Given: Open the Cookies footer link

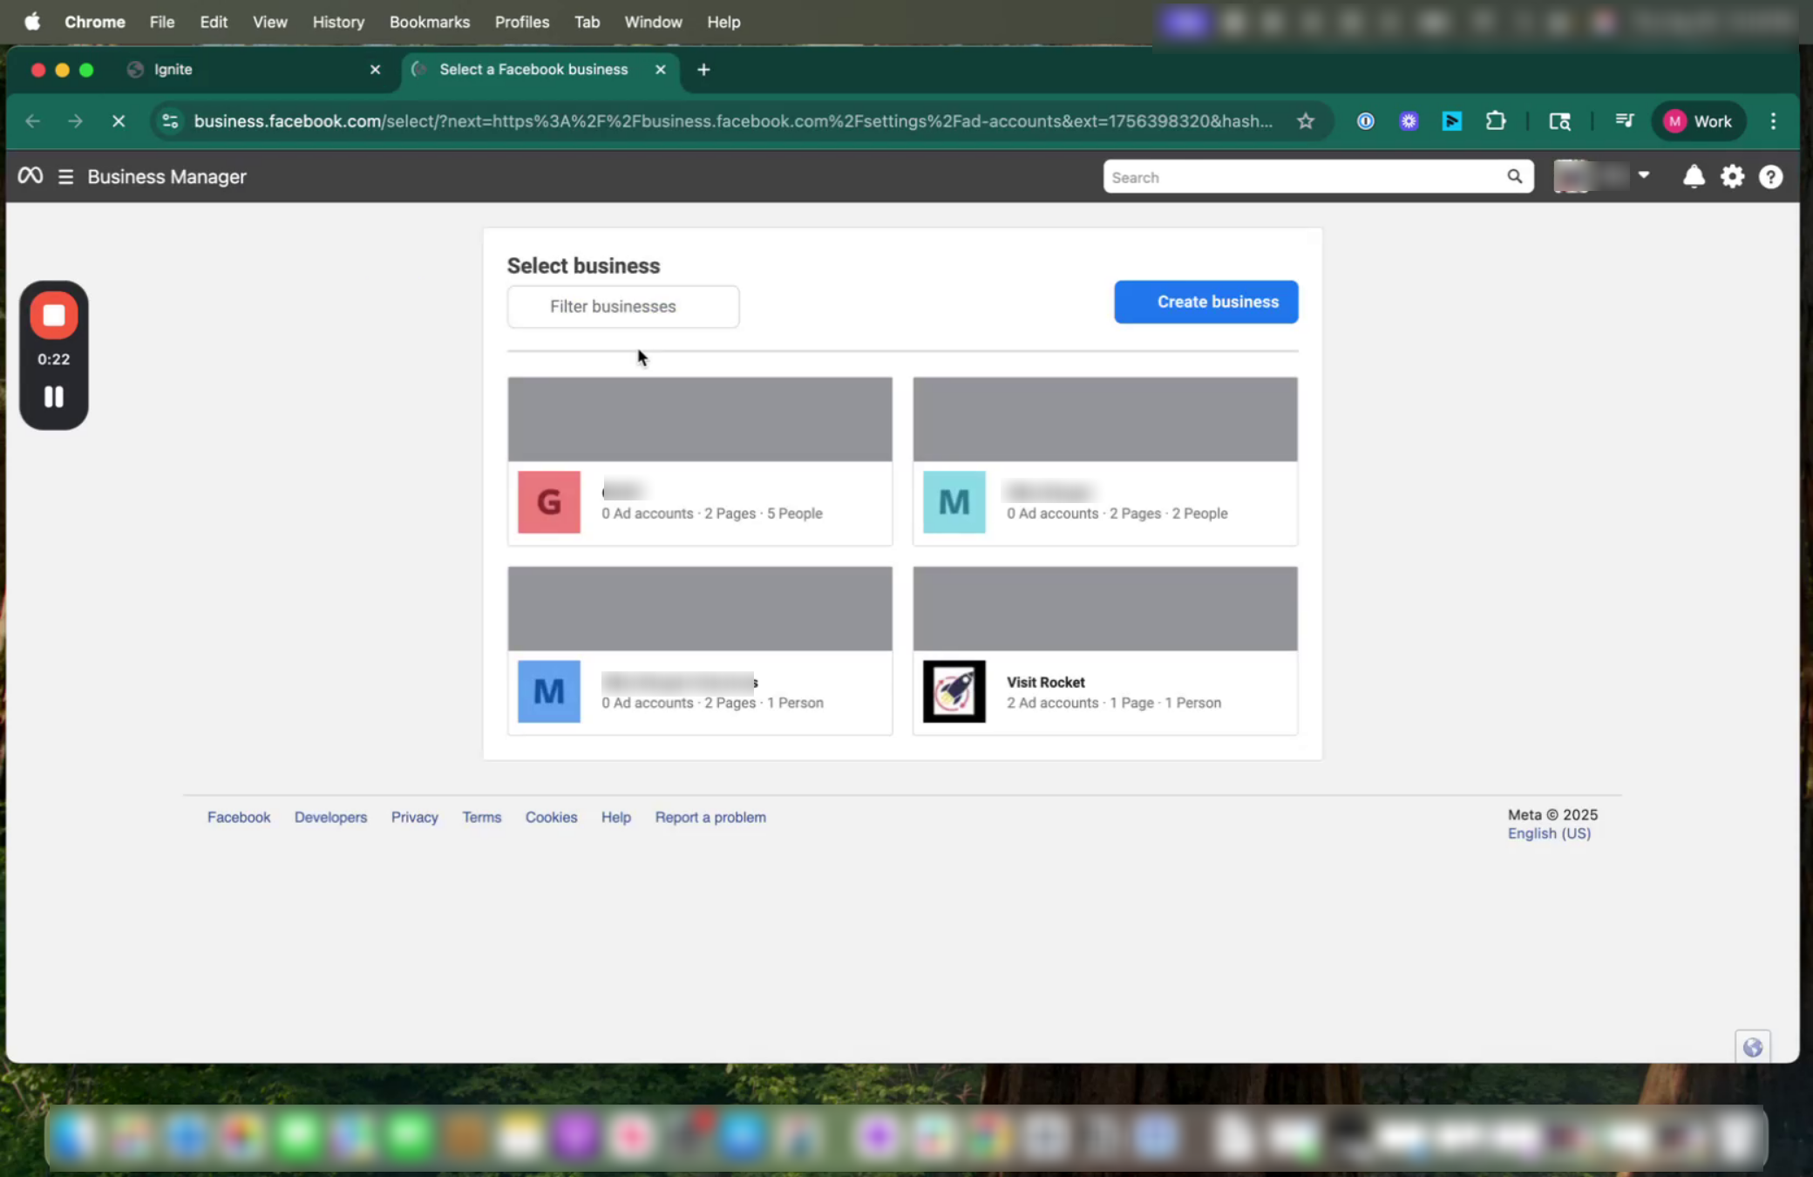Looking at the screenshot, I should (x=551, y=817).
